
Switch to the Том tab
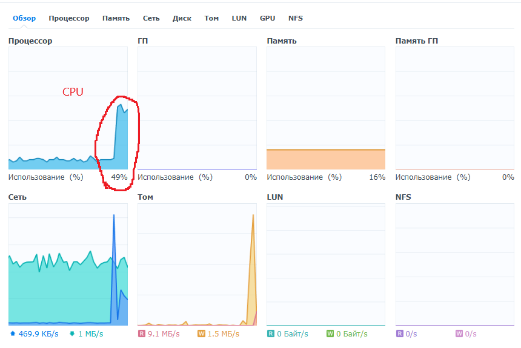[211, 18]
